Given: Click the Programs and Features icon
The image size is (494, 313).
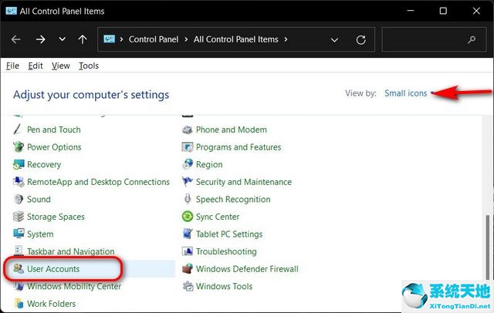Looking at the screenshot, I should pos(188,147).
